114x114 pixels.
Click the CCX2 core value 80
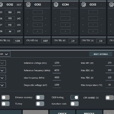pyautogui.click(x=10, y=31)
